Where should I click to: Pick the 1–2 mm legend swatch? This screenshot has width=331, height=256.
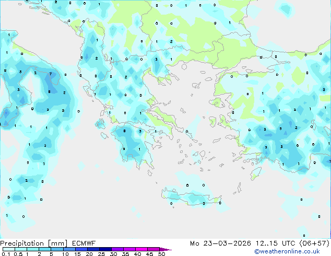(x=33, y=249)
